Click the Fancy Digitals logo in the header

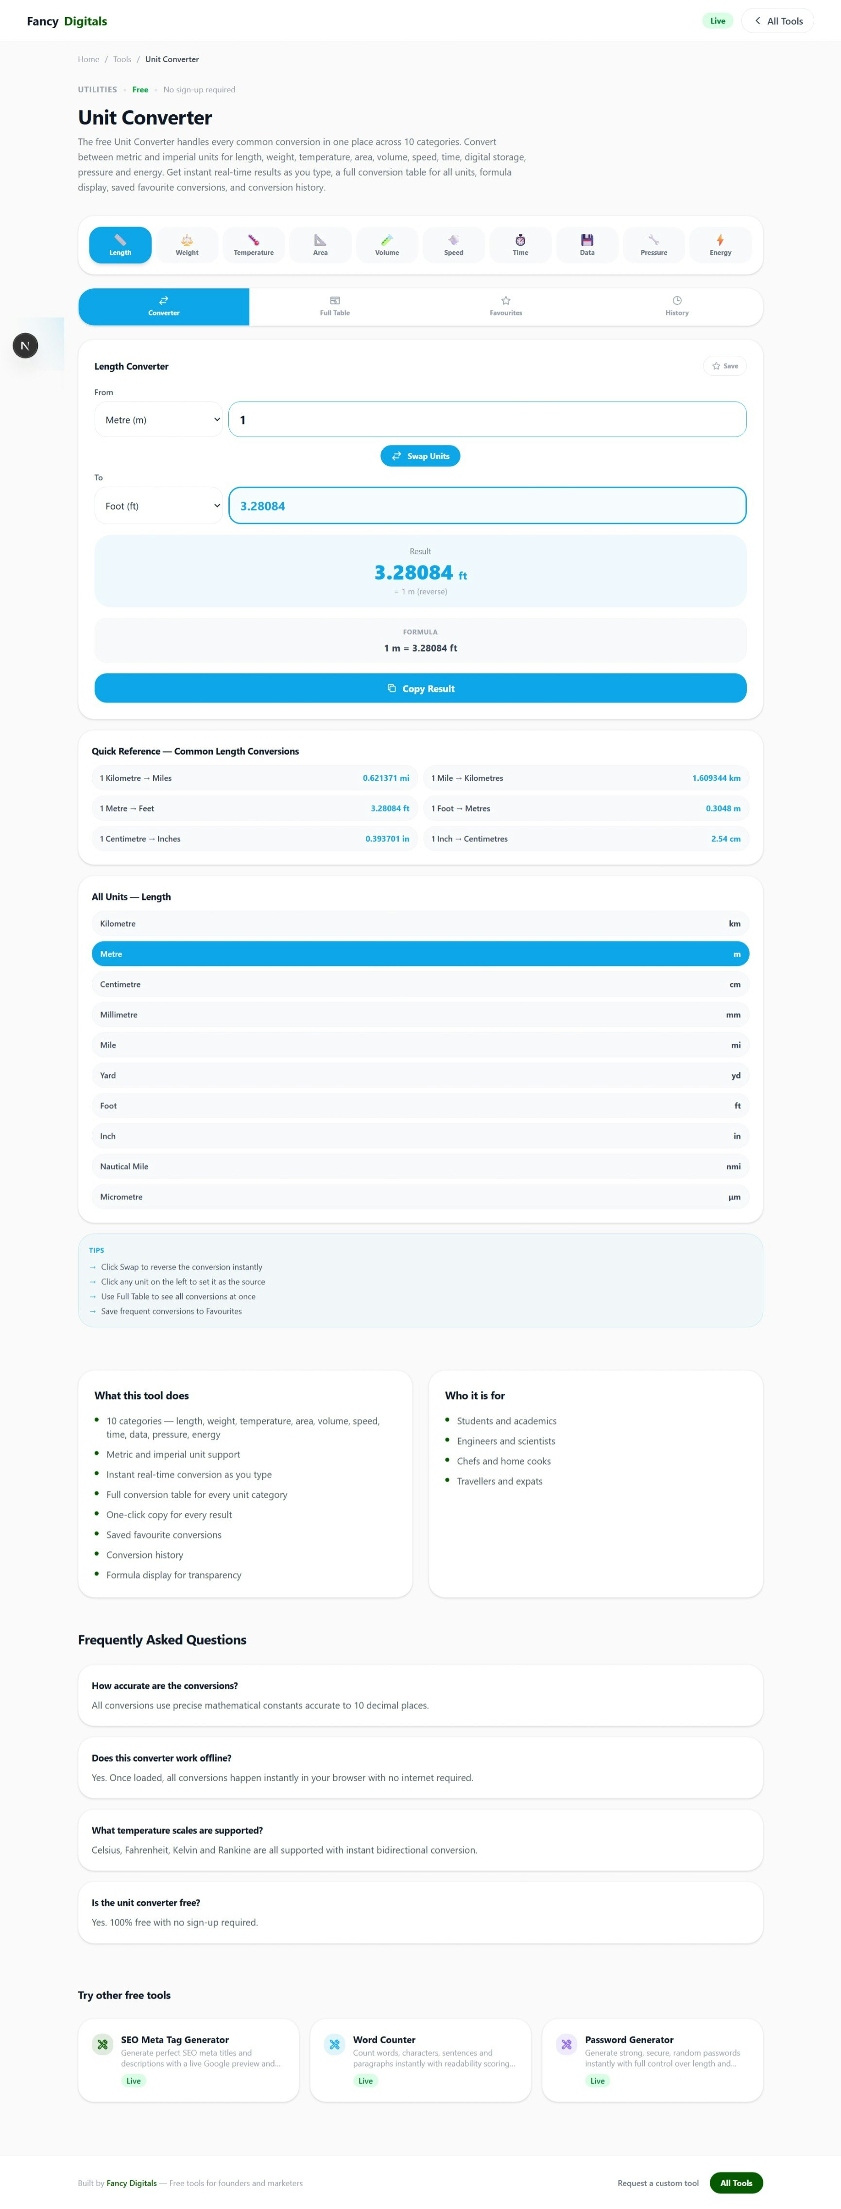click(x=67, y=20)
